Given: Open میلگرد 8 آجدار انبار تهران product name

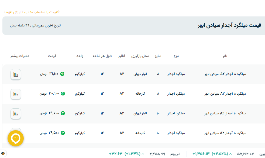Looking at the screenshot, I should pyautogui.click(x=226, y=74).
